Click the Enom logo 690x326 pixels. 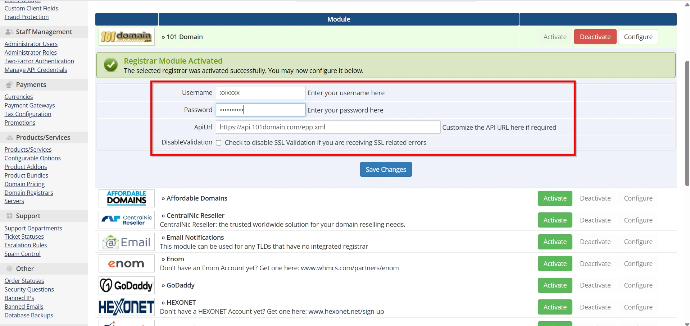pos(126,263)
